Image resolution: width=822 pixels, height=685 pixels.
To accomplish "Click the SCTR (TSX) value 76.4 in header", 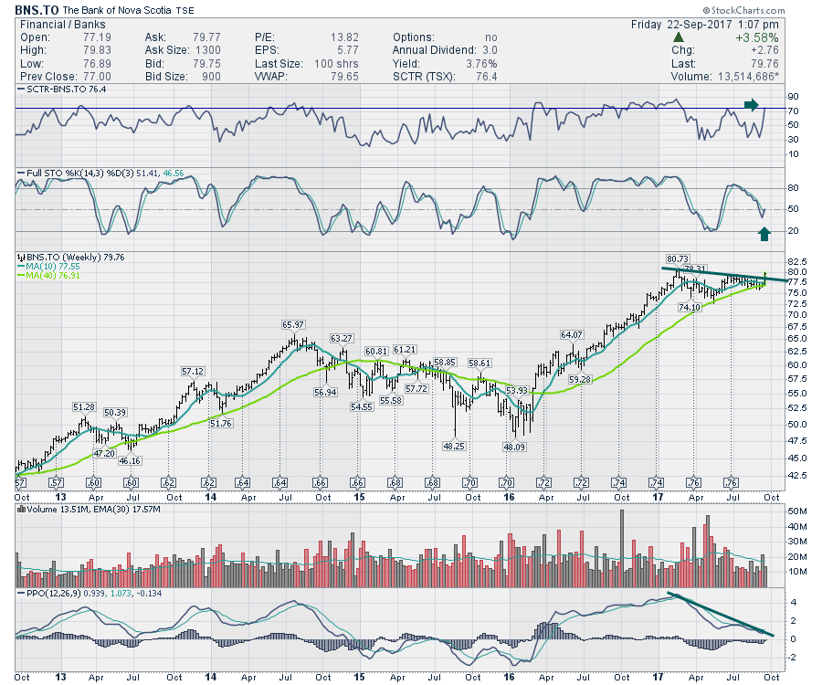I will [x=487, y=77].
